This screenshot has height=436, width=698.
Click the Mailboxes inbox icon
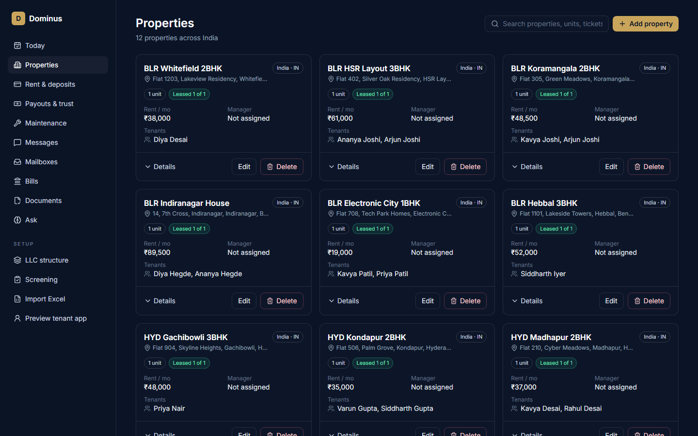tap(17, 162)
